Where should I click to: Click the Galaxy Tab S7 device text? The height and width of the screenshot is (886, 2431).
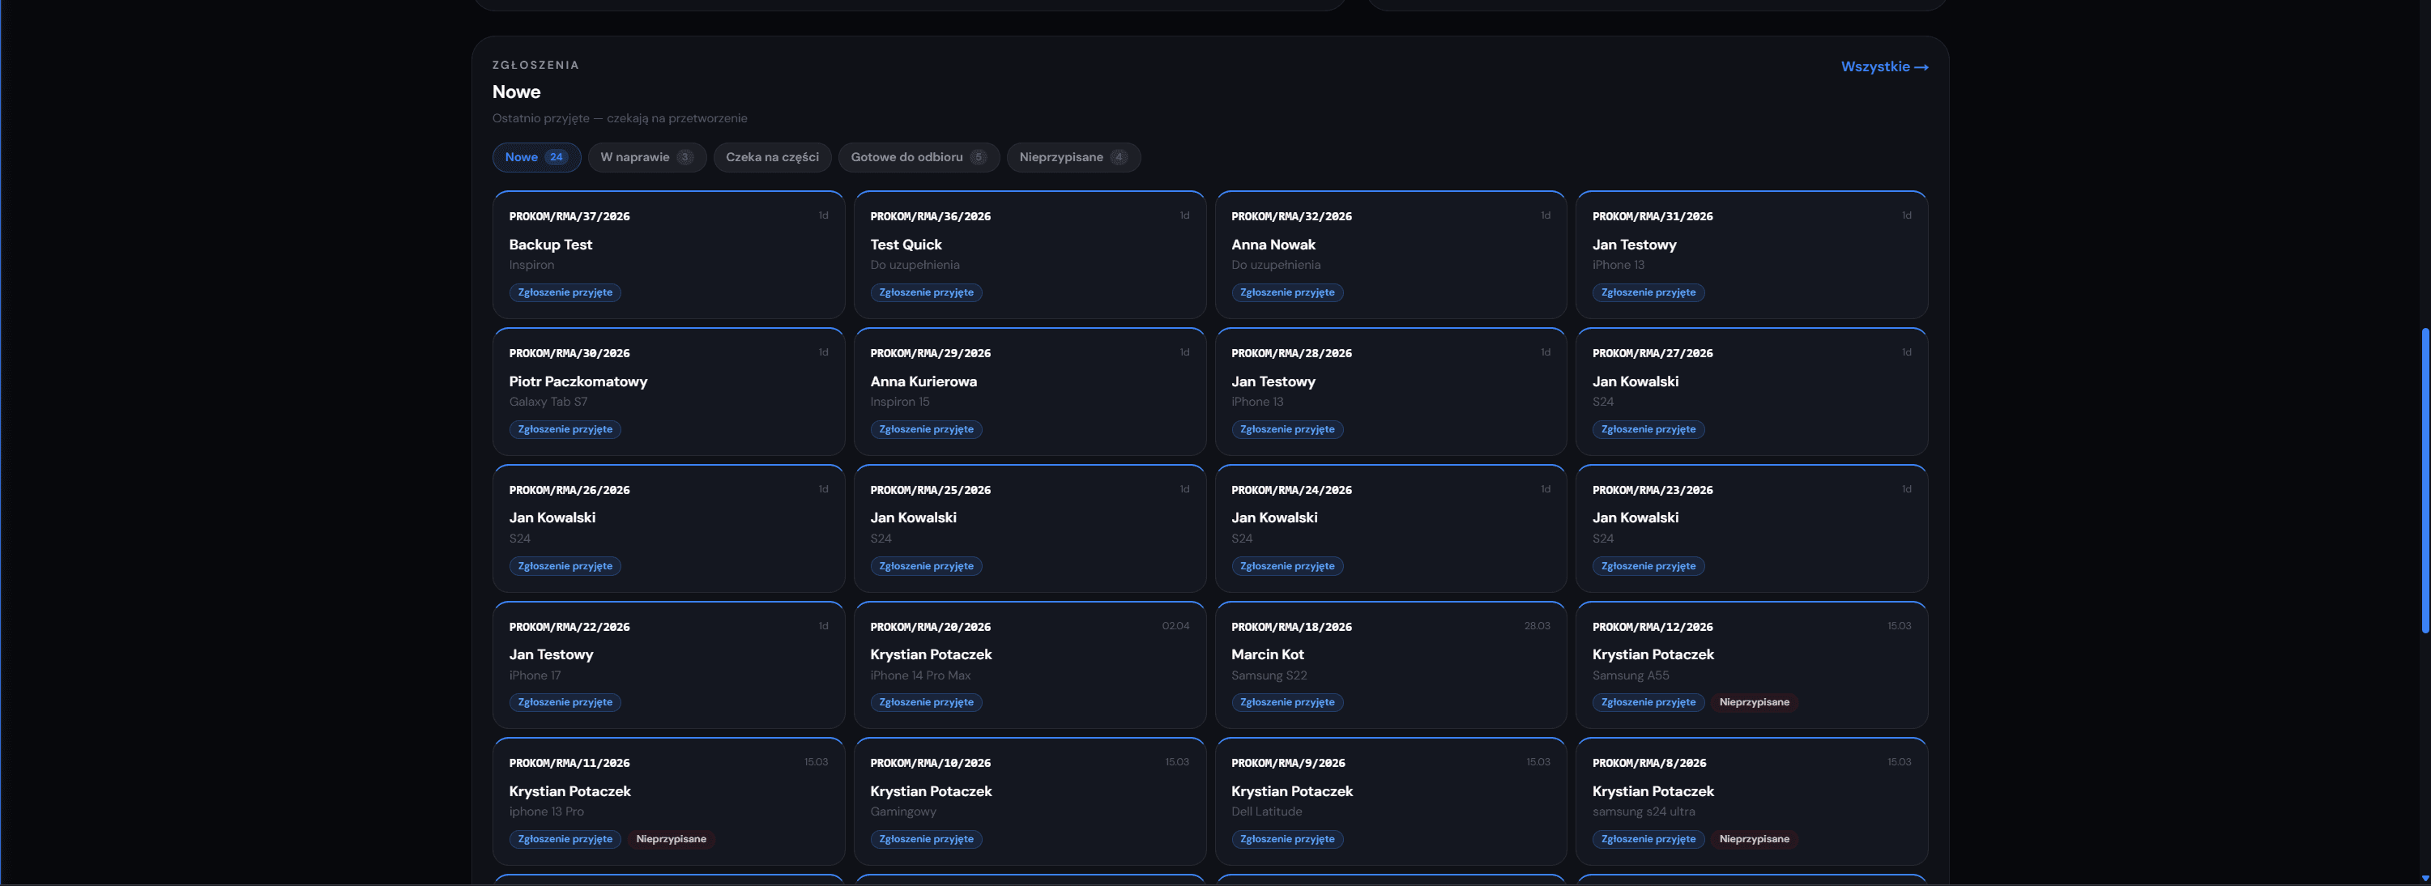(x=548, y=402)
